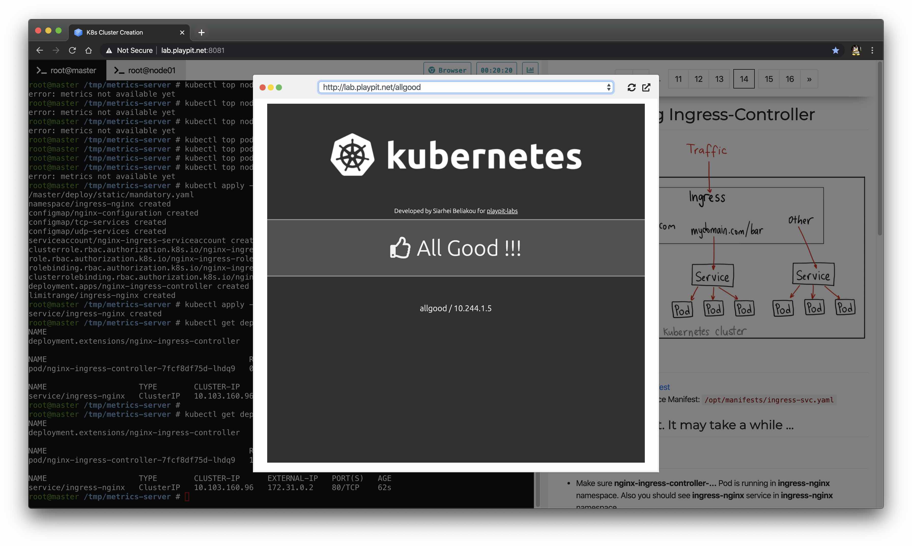
Task: Go to lab page 15
Action: (x=768, y=79)
